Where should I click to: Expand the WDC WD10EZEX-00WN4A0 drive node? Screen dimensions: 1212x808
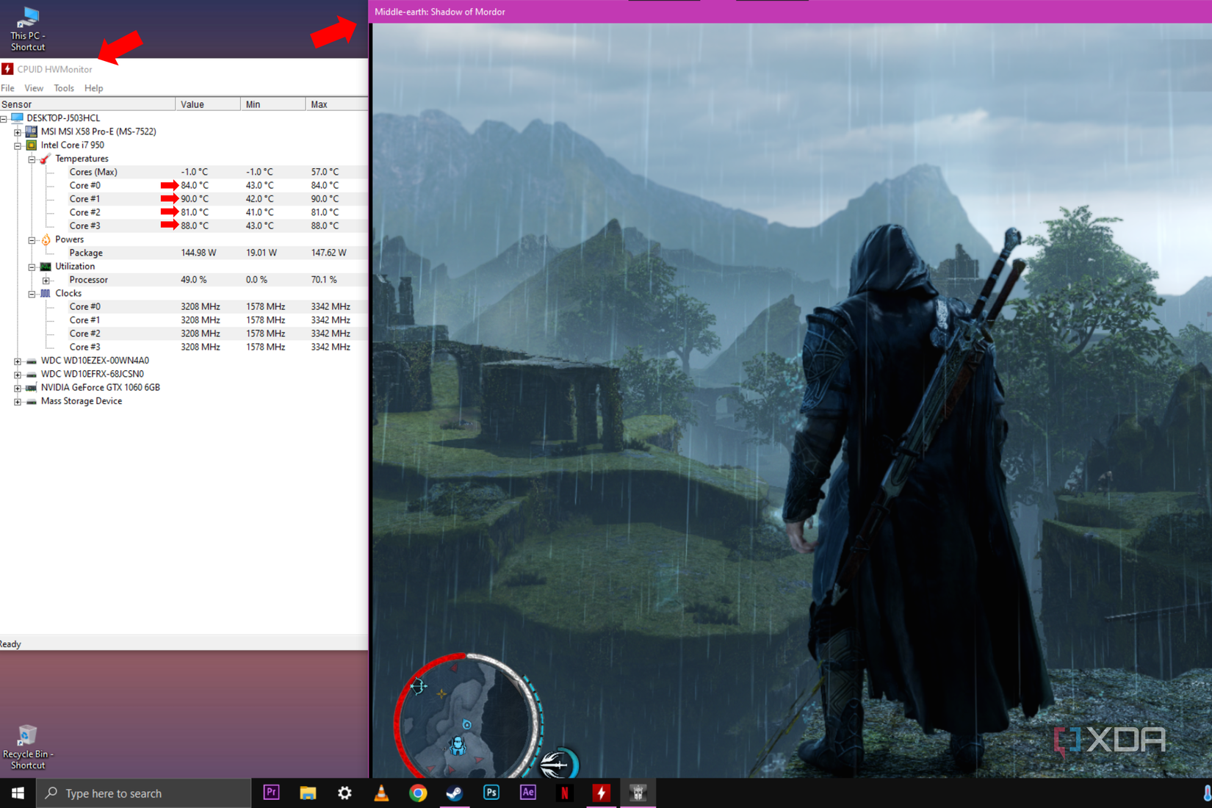tap(18, 361)
